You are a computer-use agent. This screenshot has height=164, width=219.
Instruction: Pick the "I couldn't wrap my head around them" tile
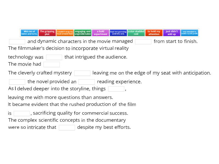(65, 33)
